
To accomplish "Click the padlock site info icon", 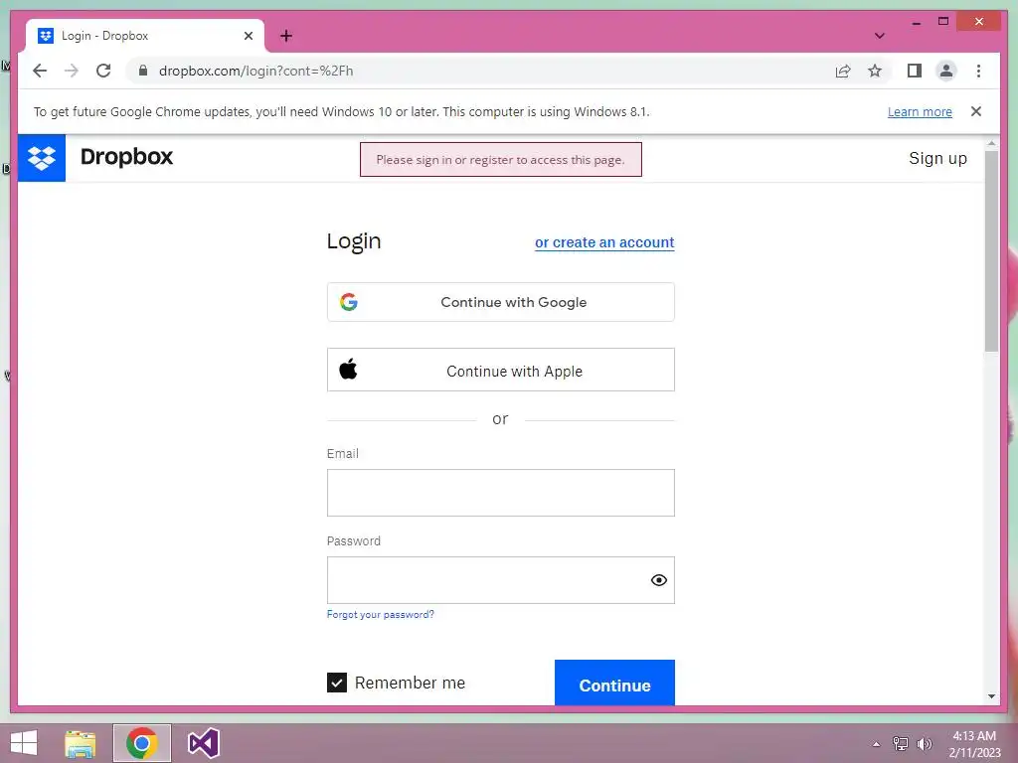I will (143, 71).
